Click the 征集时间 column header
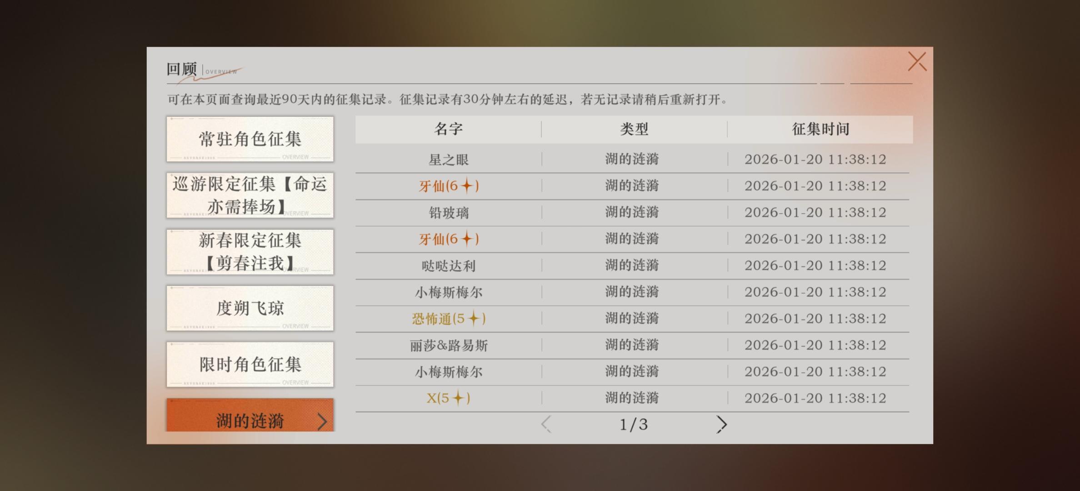 click(x=820, y=129)
